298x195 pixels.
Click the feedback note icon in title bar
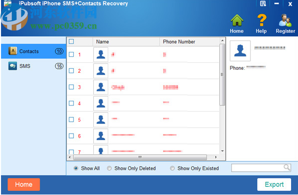(263, 3)
